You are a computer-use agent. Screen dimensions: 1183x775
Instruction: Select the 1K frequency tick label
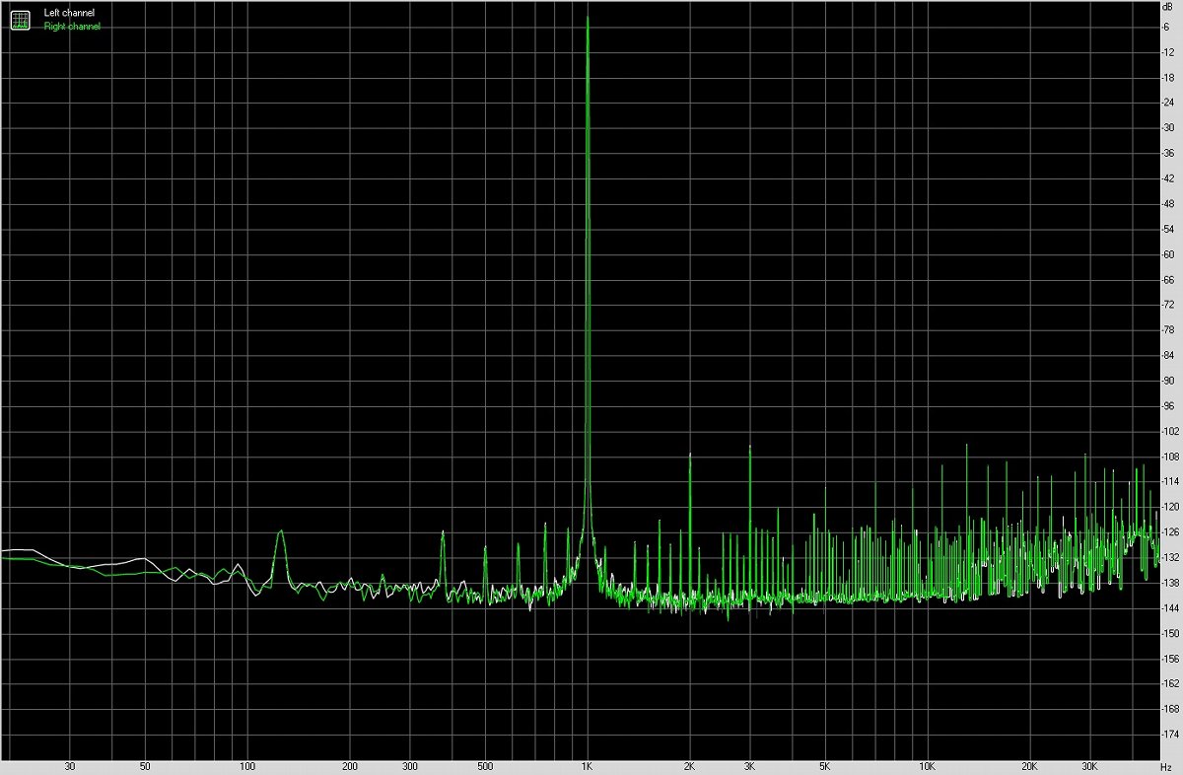[x=589, y=765]
